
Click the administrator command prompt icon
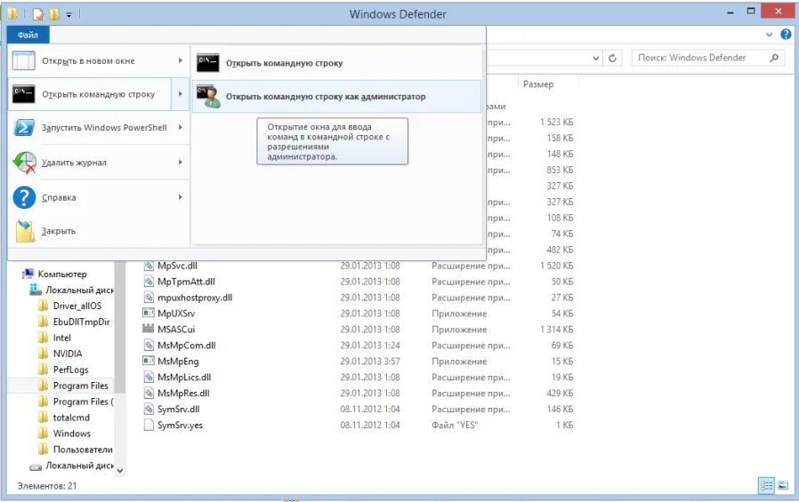point(208,97)
